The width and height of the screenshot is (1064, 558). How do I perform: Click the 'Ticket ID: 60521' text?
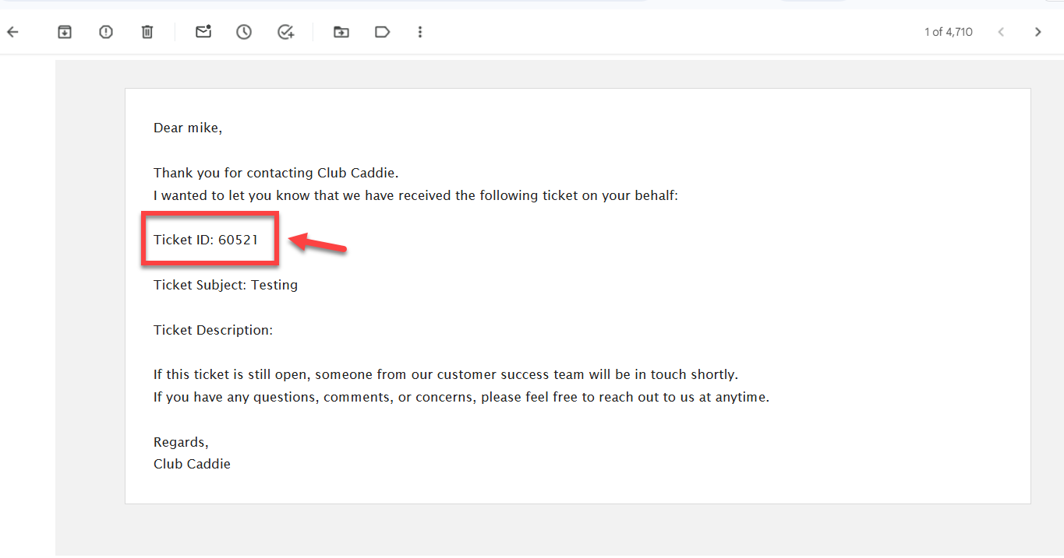coord(206,240)
